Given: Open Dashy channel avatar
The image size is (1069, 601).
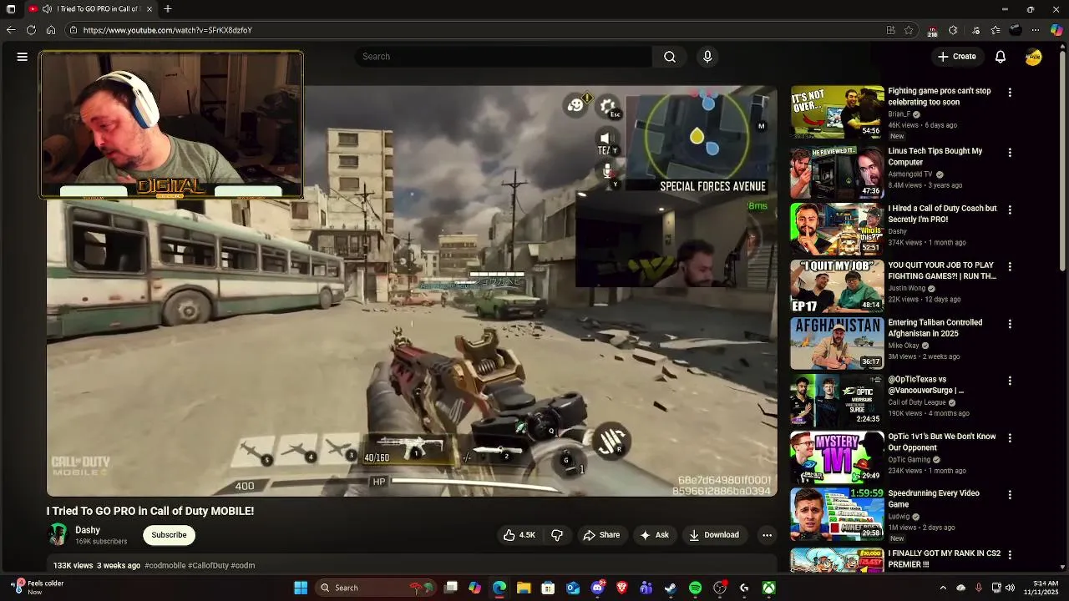Looking at the screenshot, I should [x=58, y=534].
